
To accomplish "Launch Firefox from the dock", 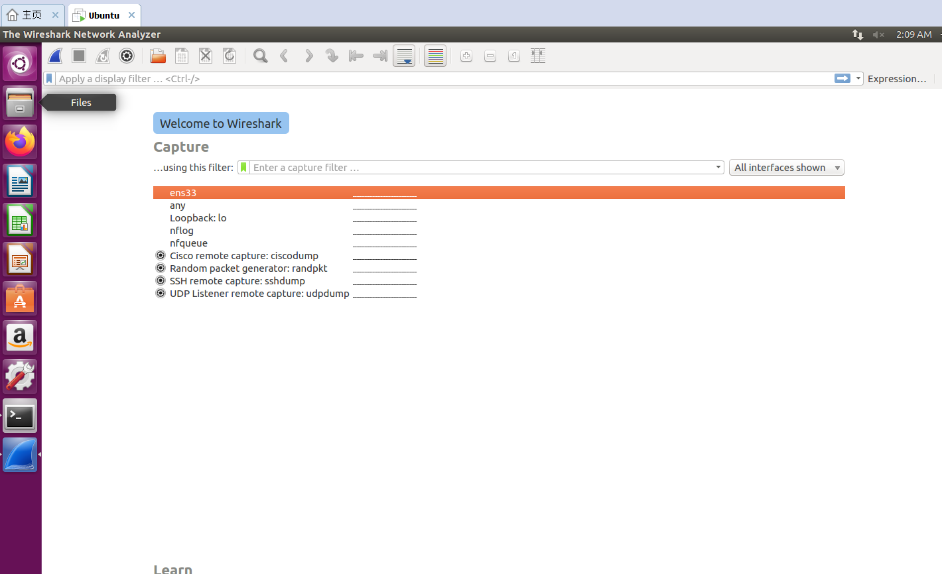I will [x=20, y=143].
